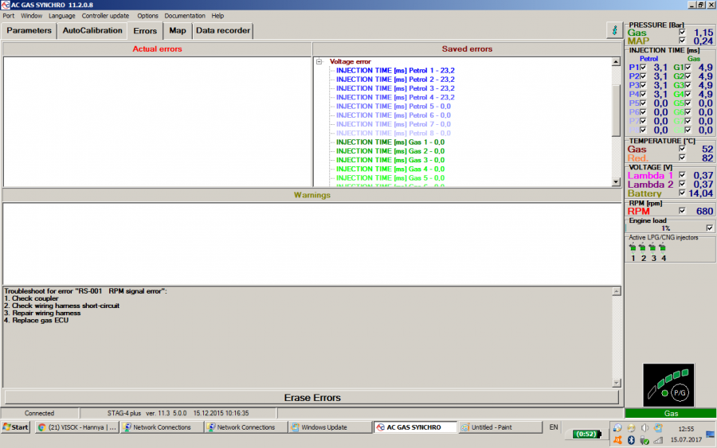Select Injection Time Petrol 1 saved error entry
Screen dimensions: 717x448
click(394, 70)
